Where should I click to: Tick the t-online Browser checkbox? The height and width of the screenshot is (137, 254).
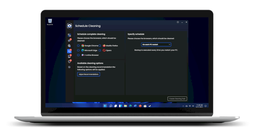(x=78, y=55)
